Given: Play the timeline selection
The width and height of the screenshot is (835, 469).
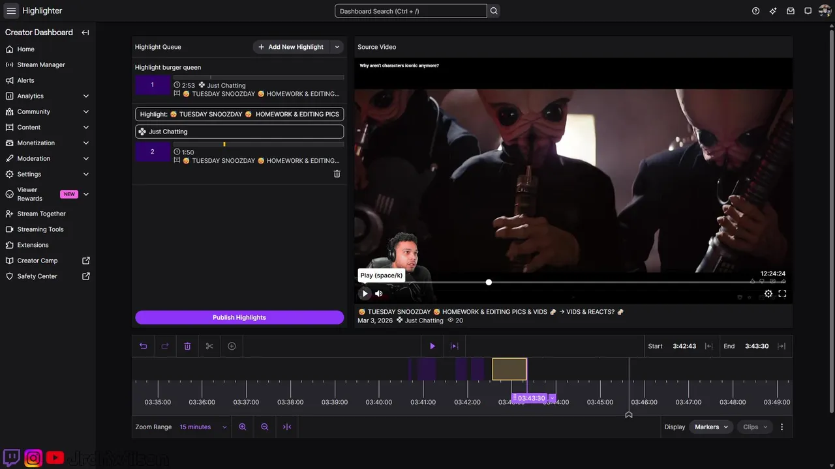Looking at the screenshot, I should [x=432, y=346].
